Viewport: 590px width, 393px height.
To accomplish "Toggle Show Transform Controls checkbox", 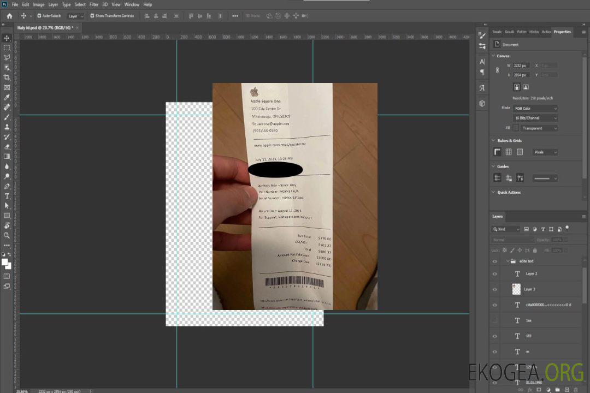I will pos(92,16).
